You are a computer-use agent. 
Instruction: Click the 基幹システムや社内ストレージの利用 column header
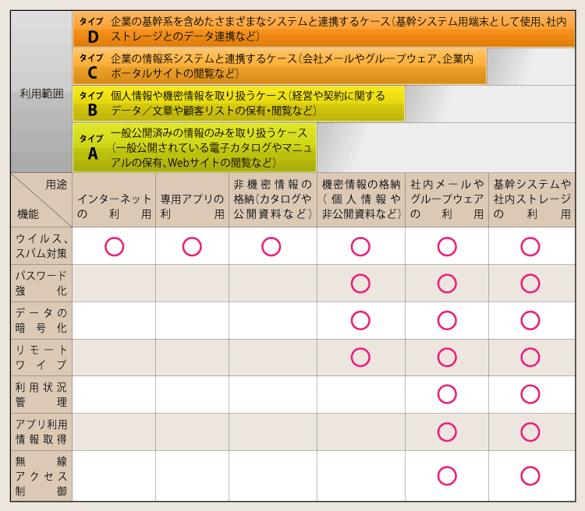click(x=532, y=199)
